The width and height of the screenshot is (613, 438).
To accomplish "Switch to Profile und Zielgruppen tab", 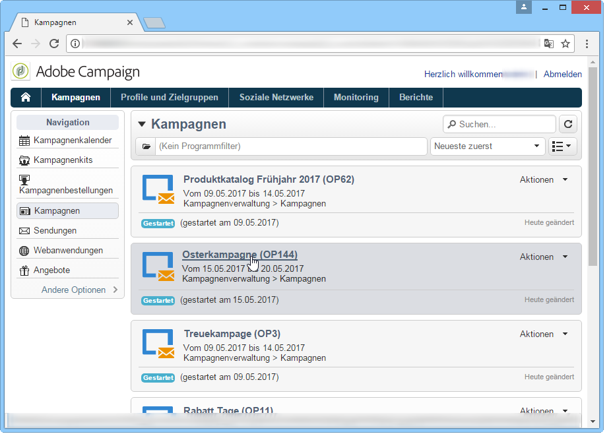I will pos(170,97).
